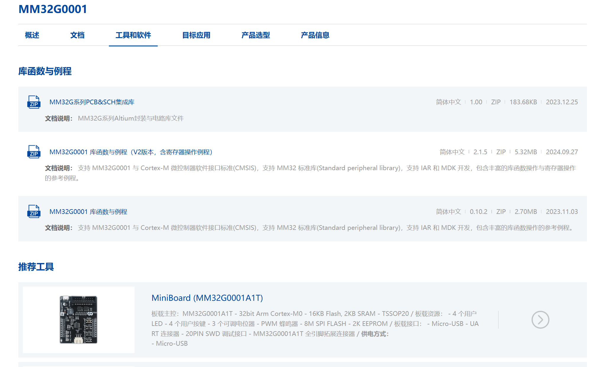605x367 pixels.
Task: Go to the 目标应用 tab
Action: pyautogui.click(x=196, y=35)
